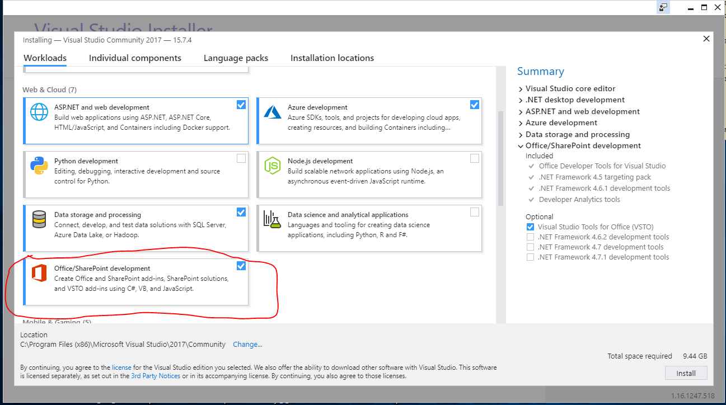Click the Change... location link
The width and height of the screenshot is (726, 405).
(247, 345)
